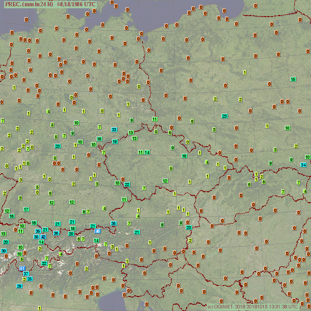Click the OGIMET copyright text
The height and width of the screenshot is (311, 311).
point(252,306)
